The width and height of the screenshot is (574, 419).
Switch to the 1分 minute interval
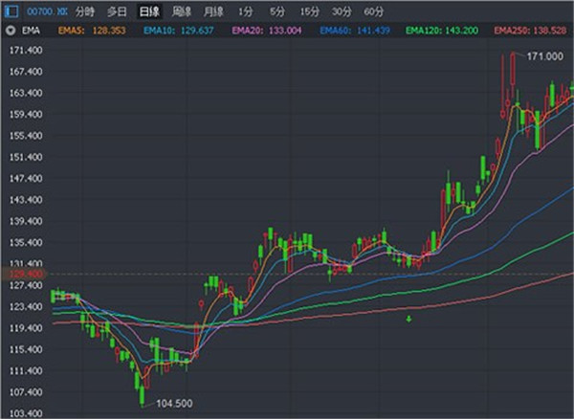(246, 11)
